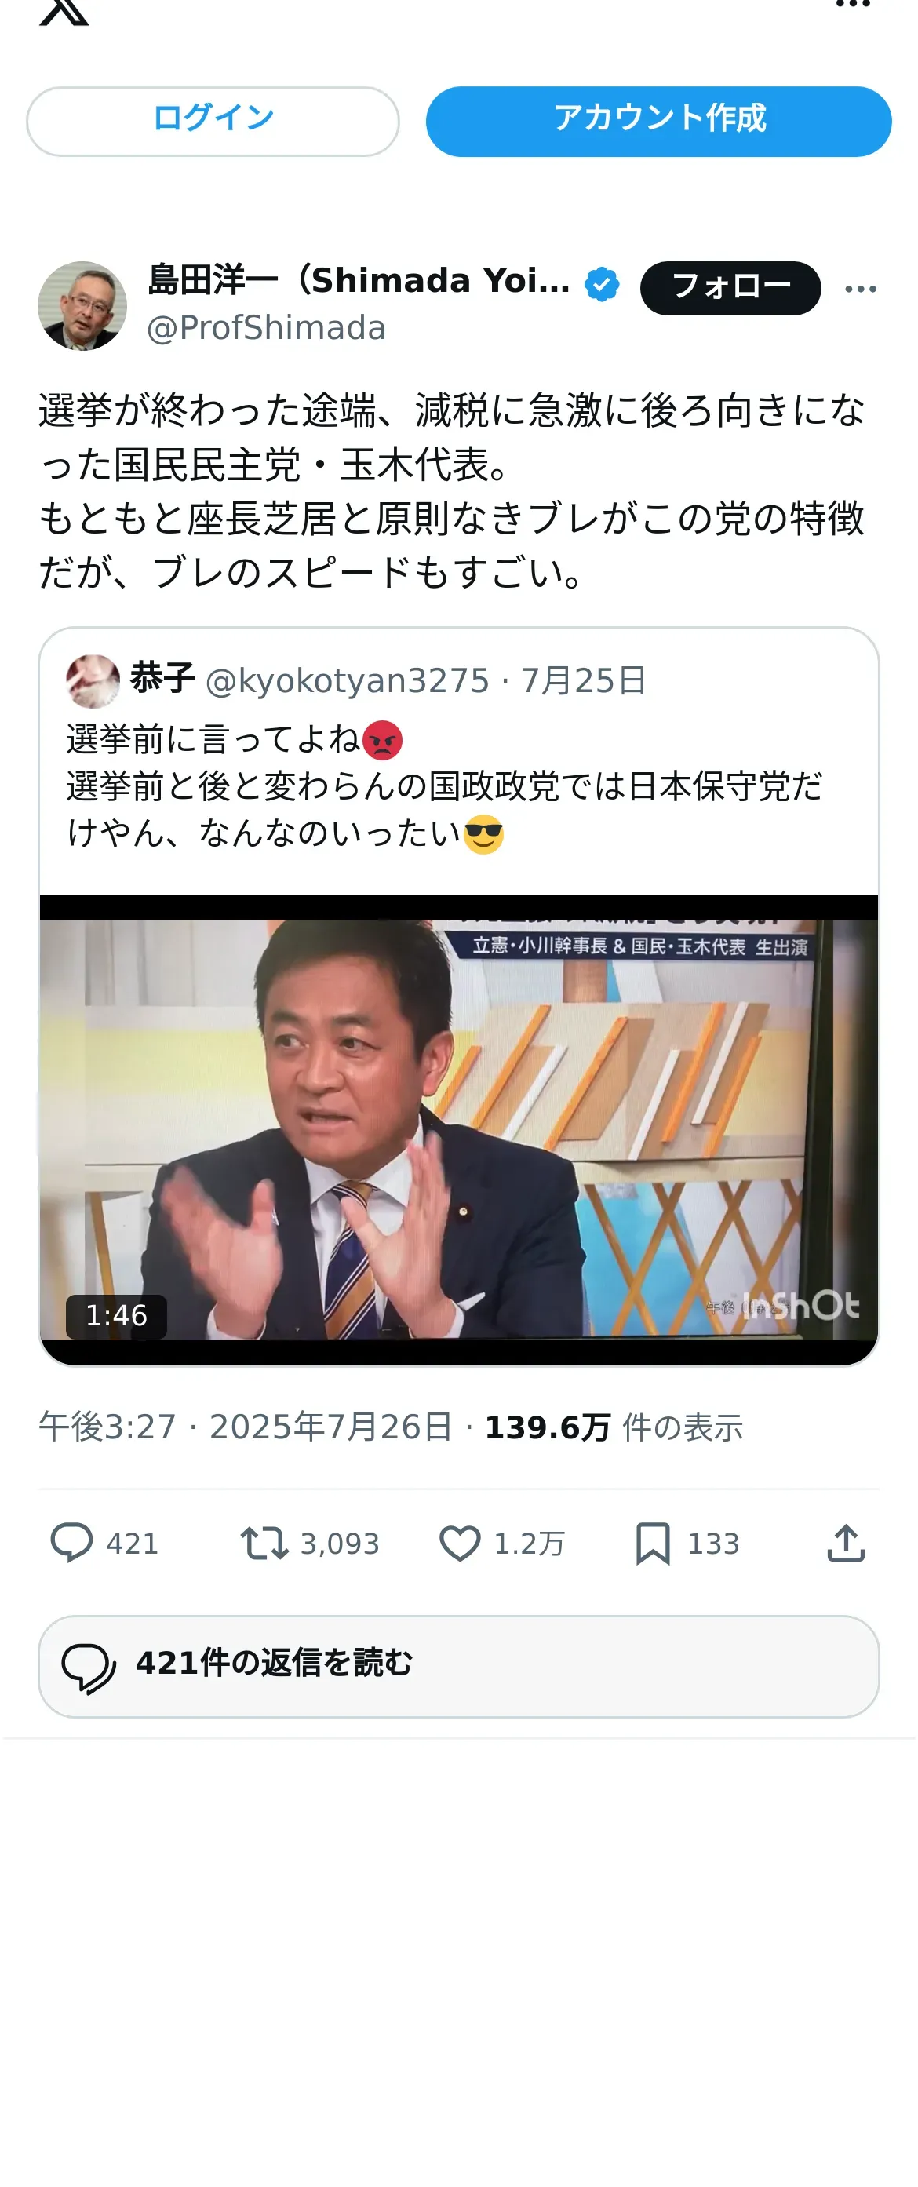Open 421件の返信を読む replies button
The height and width of the screenshot is (2187, 918).
click(x=458, y=1666)
